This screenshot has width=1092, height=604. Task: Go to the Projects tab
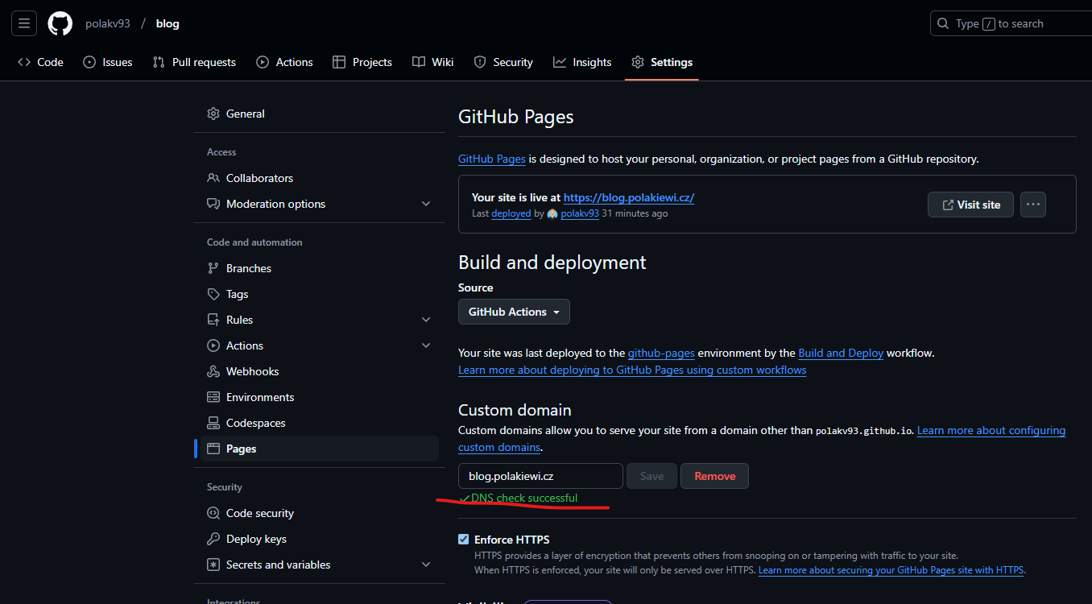click(x=362, y=62)
